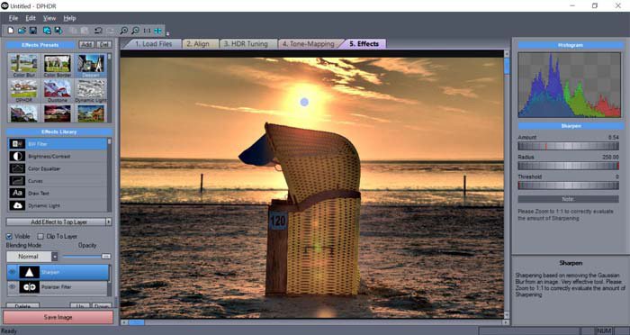Open the Normal blending mode dropdown

click(x=55, y=257)
